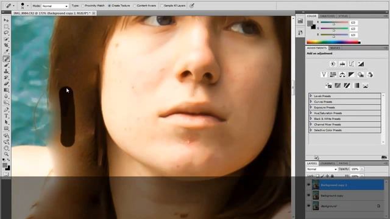Add a Levels adjustment
Image resolution: width=390 pixels, height=219 pixels.
pos(342,64)
